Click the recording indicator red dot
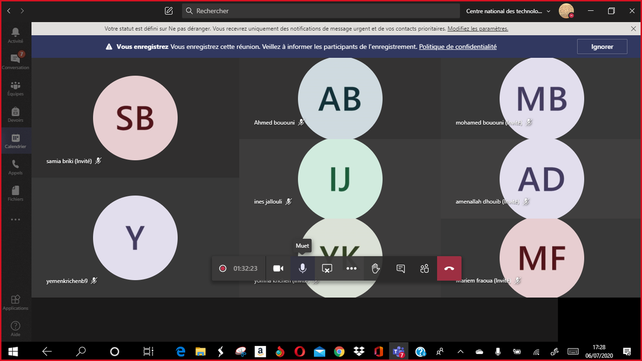The image size is (642, 361). (x=223, y=268)
